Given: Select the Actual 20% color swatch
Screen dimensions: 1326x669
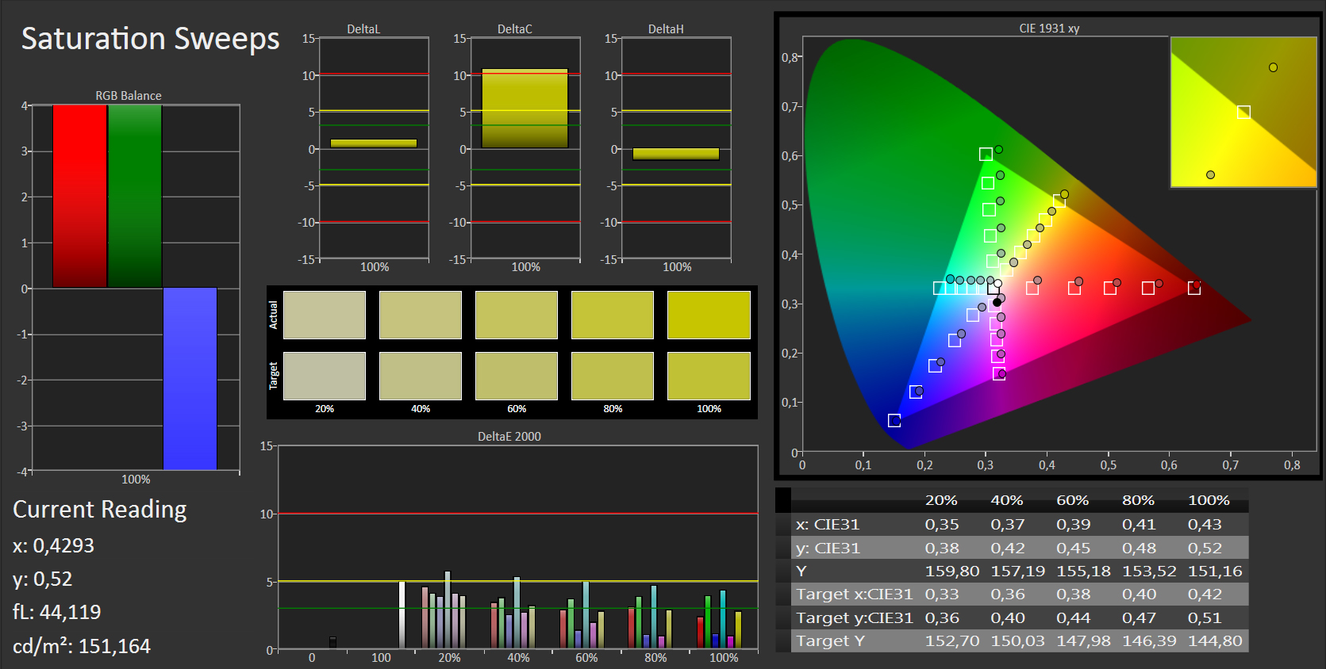Looking at the screenshot, I should 325,315.
